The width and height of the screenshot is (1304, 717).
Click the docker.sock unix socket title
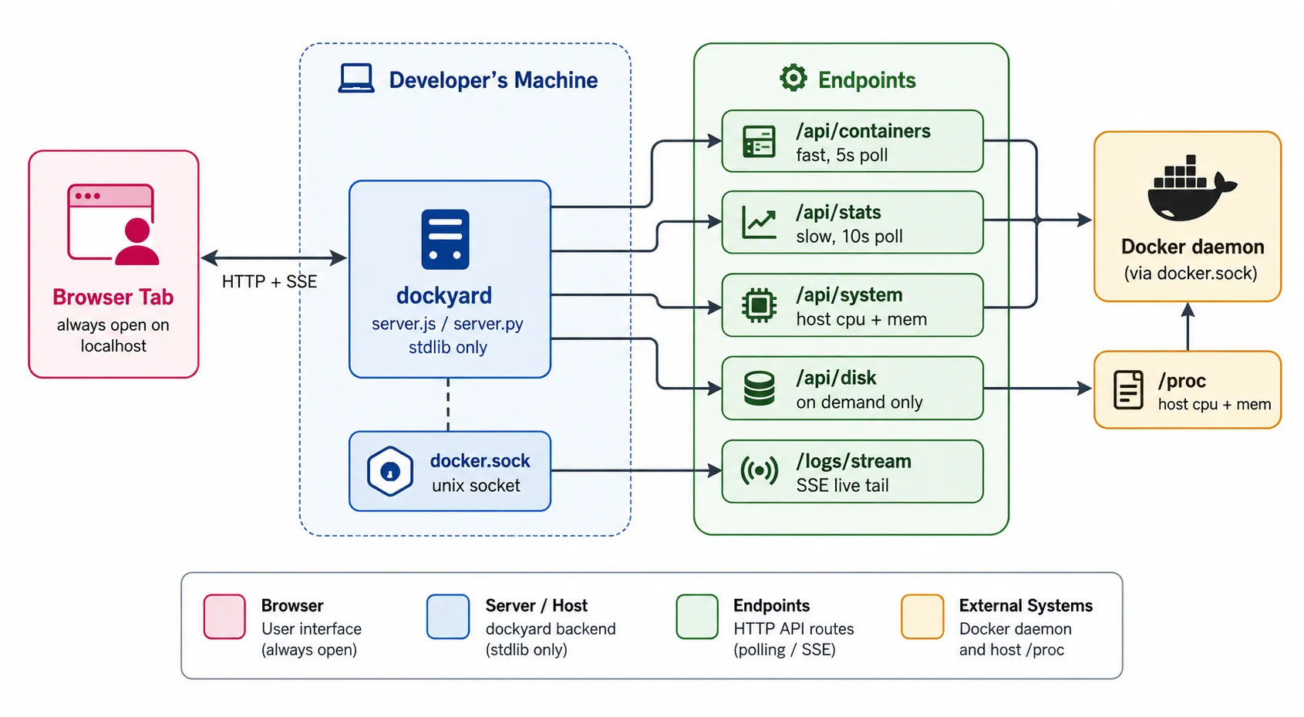480,461
